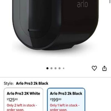Go to the second carousel dot
Screen dimensions: 111x111
pyautogui.click(x=51, y=68)
